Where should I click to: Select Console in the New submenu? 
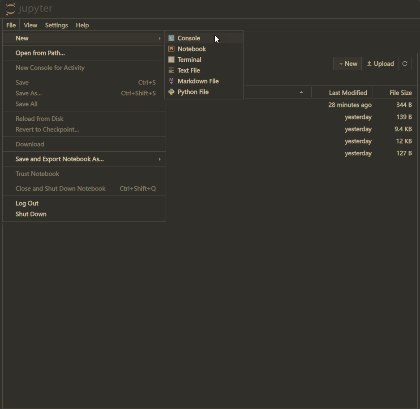click(204, 38)
